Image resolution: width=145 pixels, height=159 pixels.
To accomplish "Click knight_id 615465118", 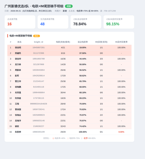I will (x=39, y=87).
